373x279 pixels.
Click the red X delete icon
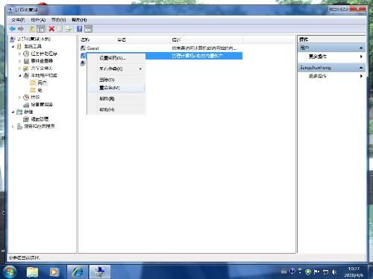click(51, 29)
